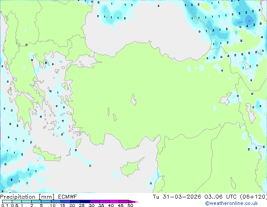Select the forecast date Tu 31-03-2026 text

177,197
